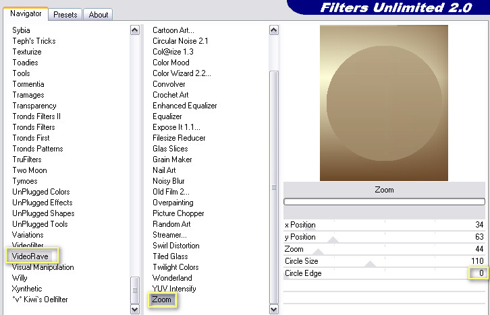Screen dimensions: 490x315
Task: Switch to the Presets tab
Action: coord(65,15)
